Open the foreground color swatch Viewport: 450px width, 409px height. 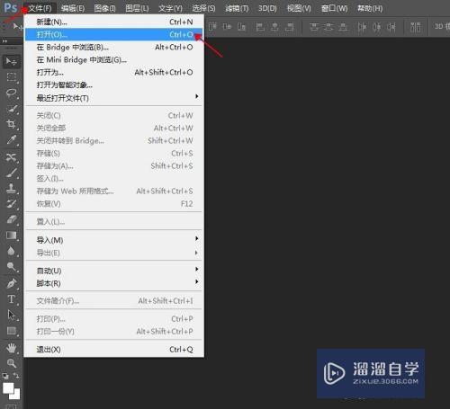[x=8, y=388]
